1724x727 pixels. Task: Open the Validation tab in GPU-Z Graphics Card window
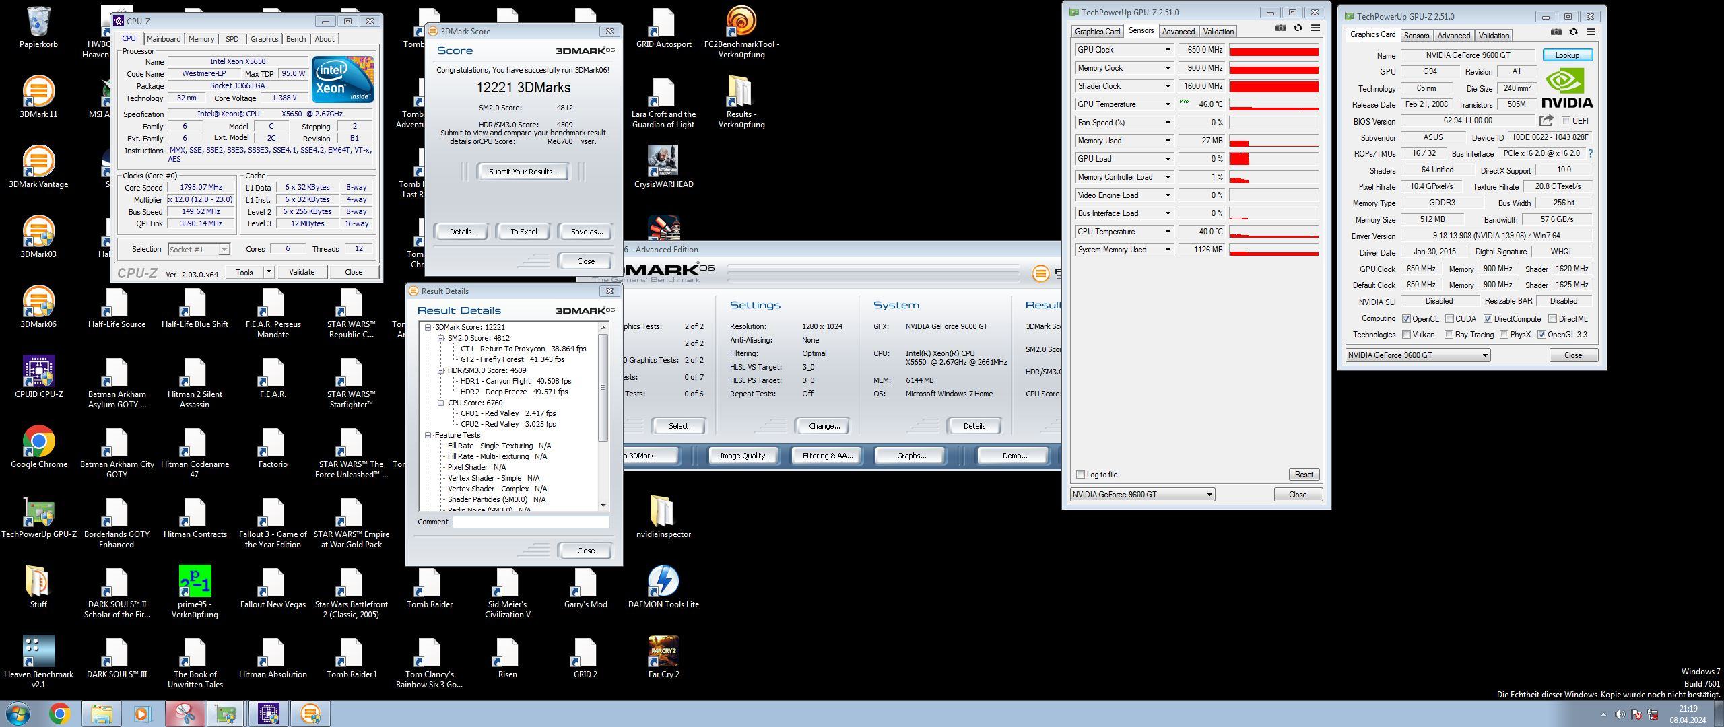click(1494, 36)
